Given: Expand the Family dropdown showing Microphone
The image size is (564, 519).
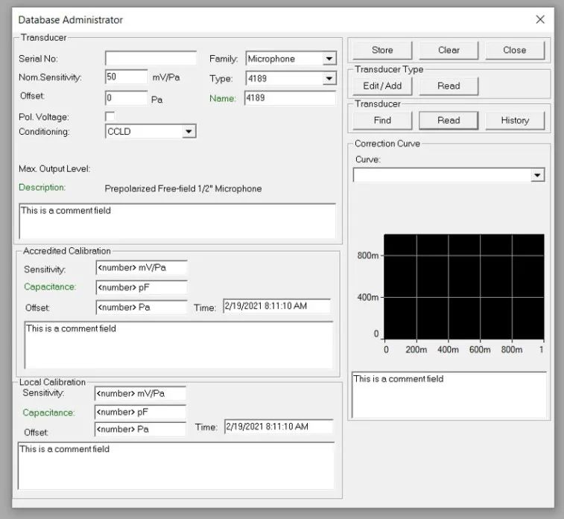Looking at the screenshot, I should (329, 59).
